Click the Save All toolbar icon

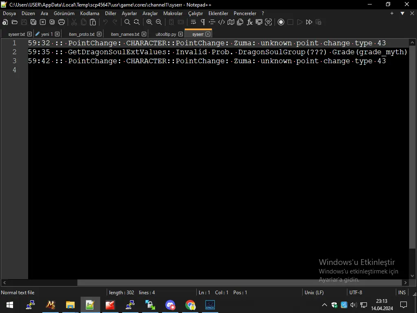tap(33, 22)
